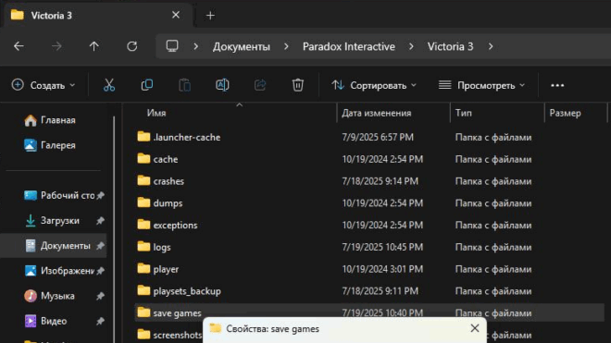
Task: Paste from clipboard toolbar icon
Action: coord(185,85)
